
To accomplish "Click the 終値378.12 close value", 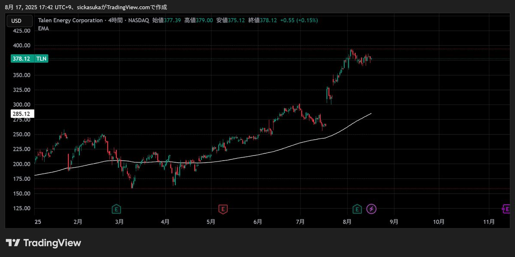I will pyautogui.click(x=263, y=20).
